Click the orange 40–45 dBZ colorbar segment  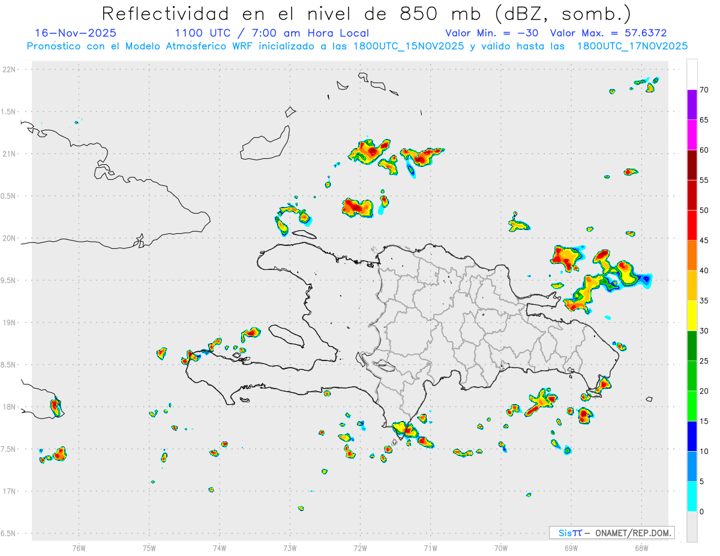click(x=692, y=256)
